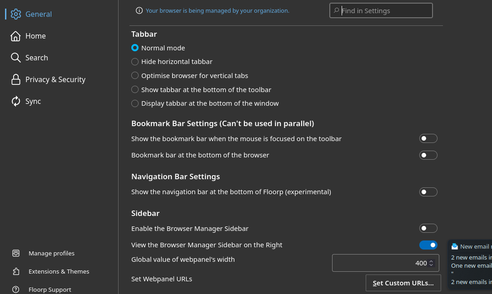Toggle bookmark bar at bottom of browser
The height and width of the screenshot is (294, 492).
tap(428, 155)
